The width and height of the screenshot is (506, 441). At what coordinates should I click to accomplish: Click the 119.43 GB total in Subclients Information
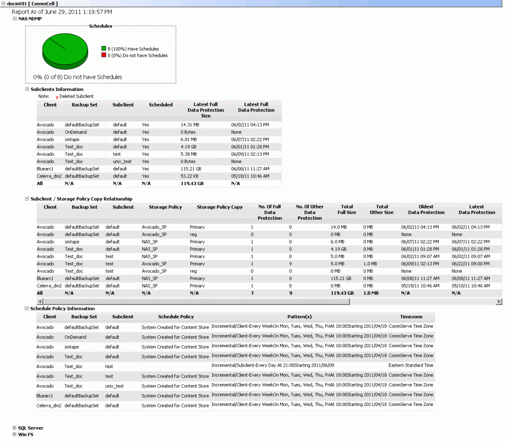(192, 183)
